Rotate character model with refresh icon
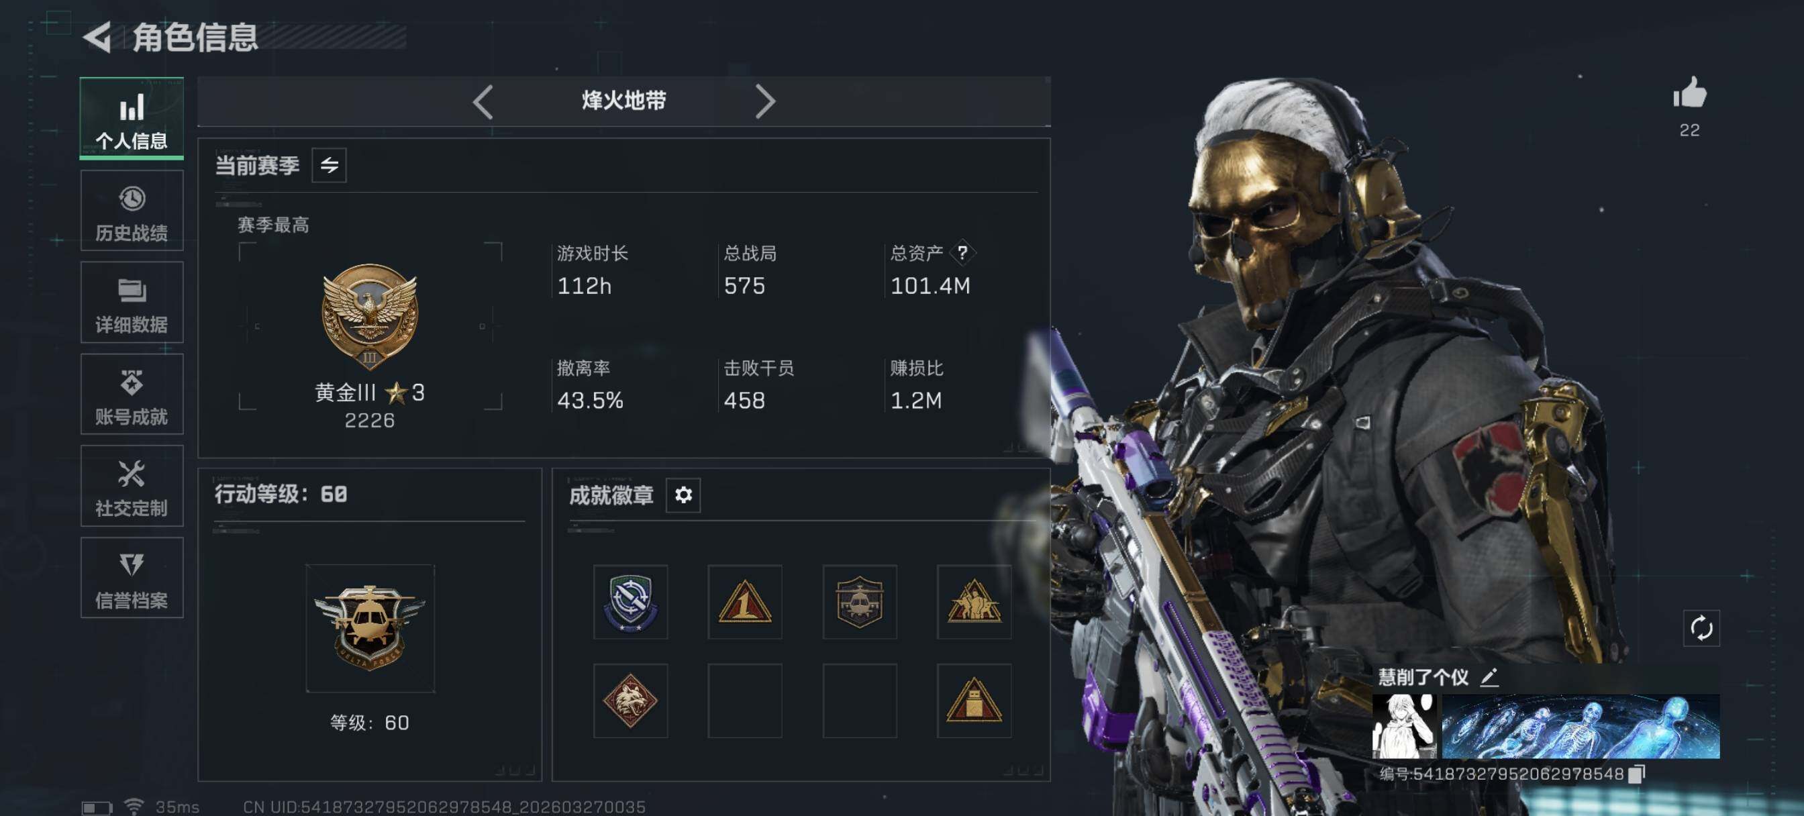This screenshot has height=816, width=1804. tap(1701, 627)
